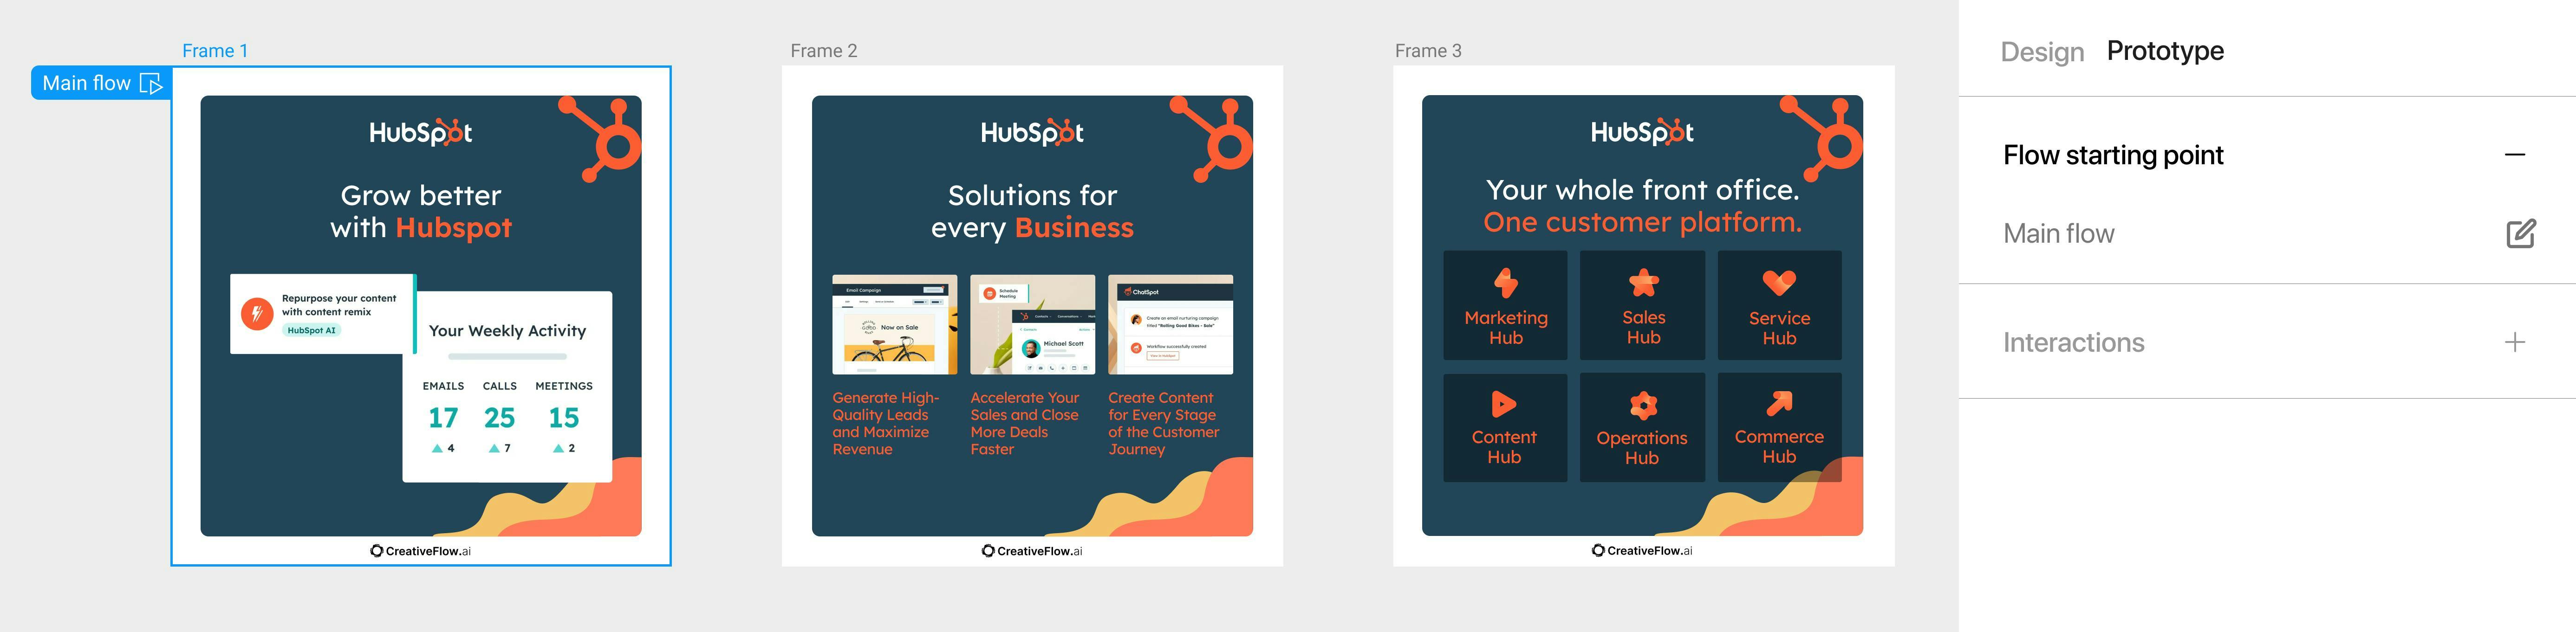Switch to the Prototype tab
The image size is (2576, 632).
click(x=2165, y=51)
